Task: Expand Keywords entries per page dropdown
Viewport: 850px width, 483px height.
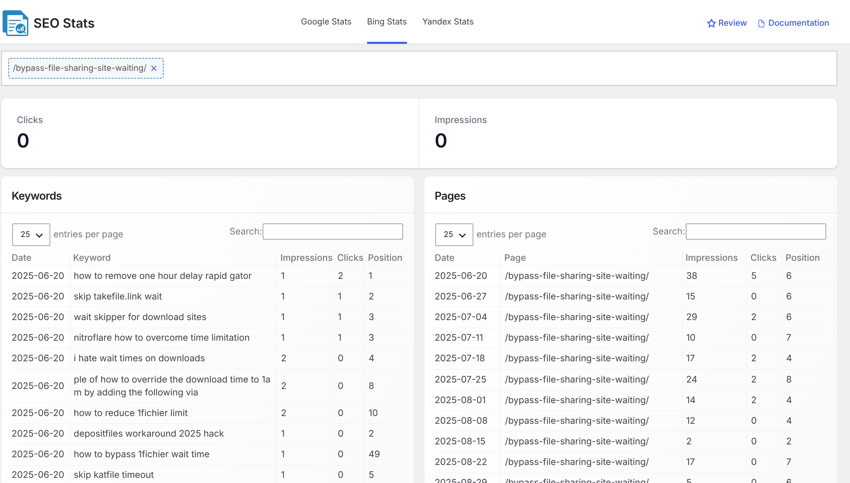Action: click(x=31, y=234)
